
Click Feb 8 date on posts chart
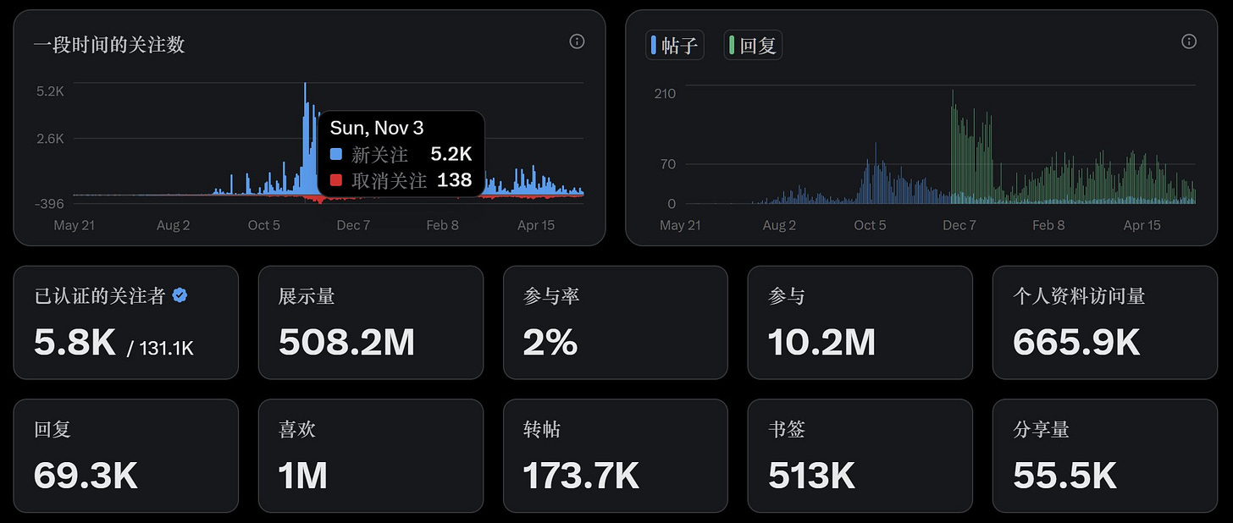click(1048, 225)
